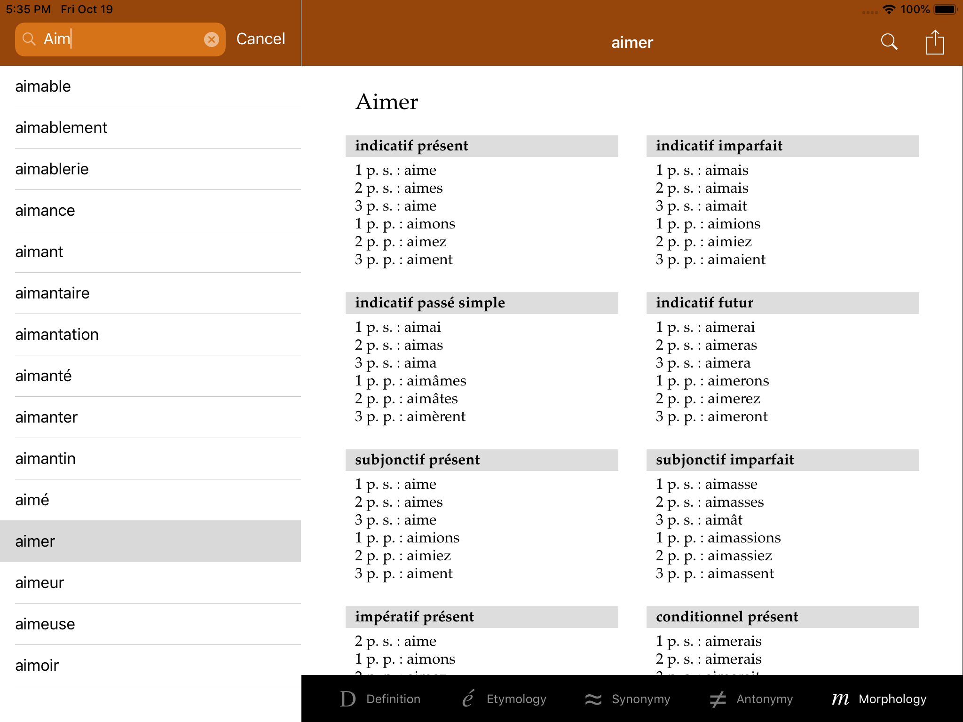Show the Synonymy tab
This screenshot has height=722, width=963.
click(x=628, y=699)
